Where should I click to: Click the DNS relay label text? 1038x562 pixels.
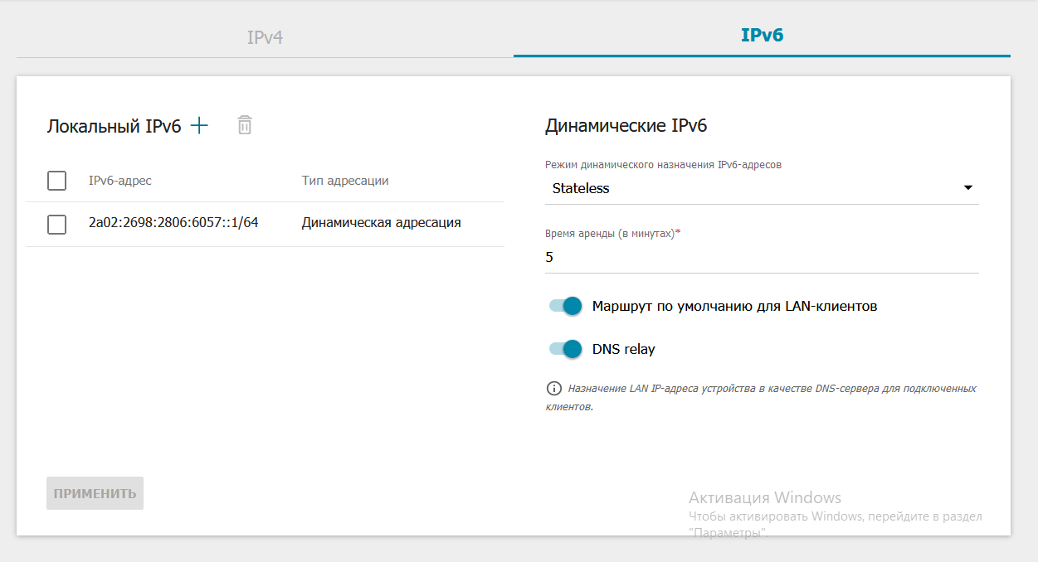(623, 349)
